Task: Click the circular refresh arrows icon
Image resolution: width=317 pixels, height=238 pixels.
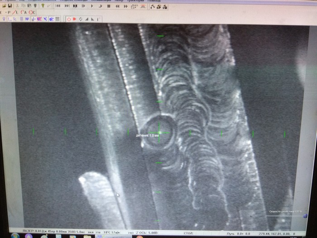Action: point(81,19)
